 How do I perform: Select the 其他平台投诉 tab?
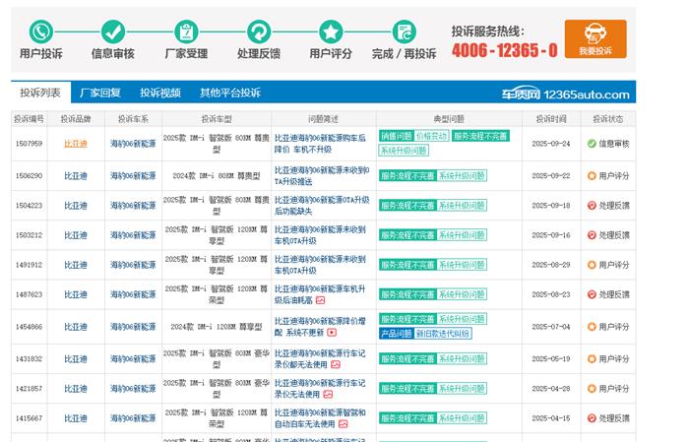coord(229,93)
